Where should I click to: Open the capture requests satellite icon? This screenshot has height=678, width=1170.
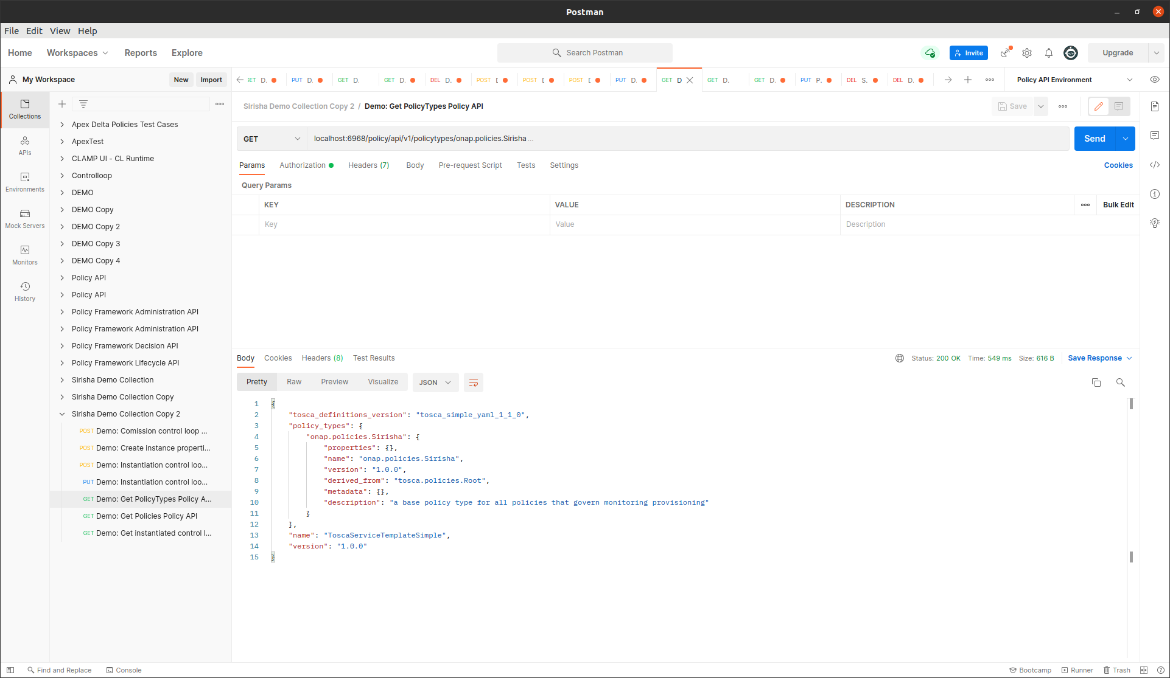[x=1006, y=53]
